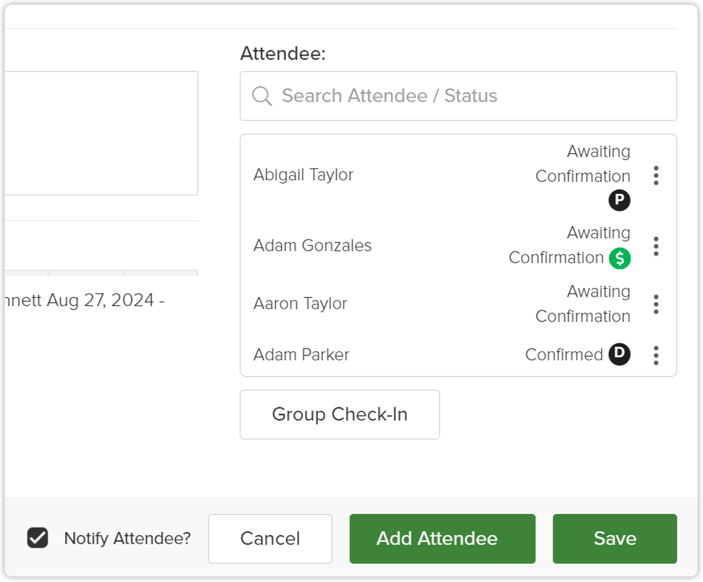Uncheck the Notify Attendee checkbox
703x582 pixels.
point(37,538)
